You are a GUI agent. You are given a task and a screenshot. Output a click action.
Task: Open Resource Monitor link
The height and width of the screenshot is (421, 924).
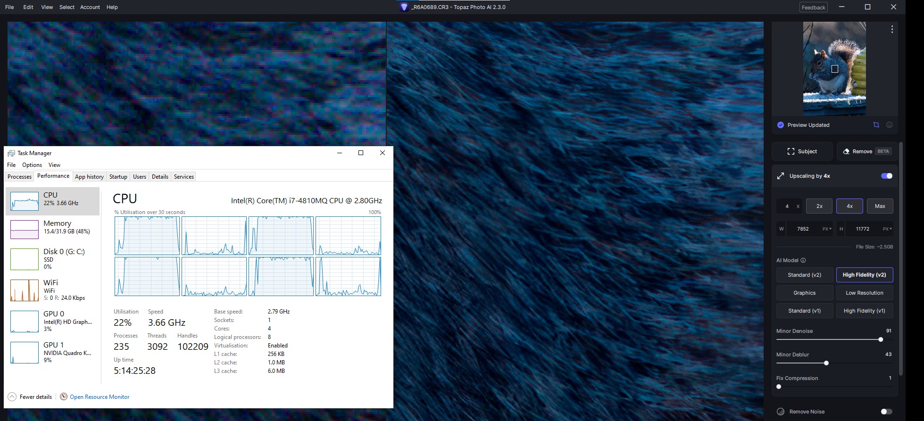pos(100,397)
